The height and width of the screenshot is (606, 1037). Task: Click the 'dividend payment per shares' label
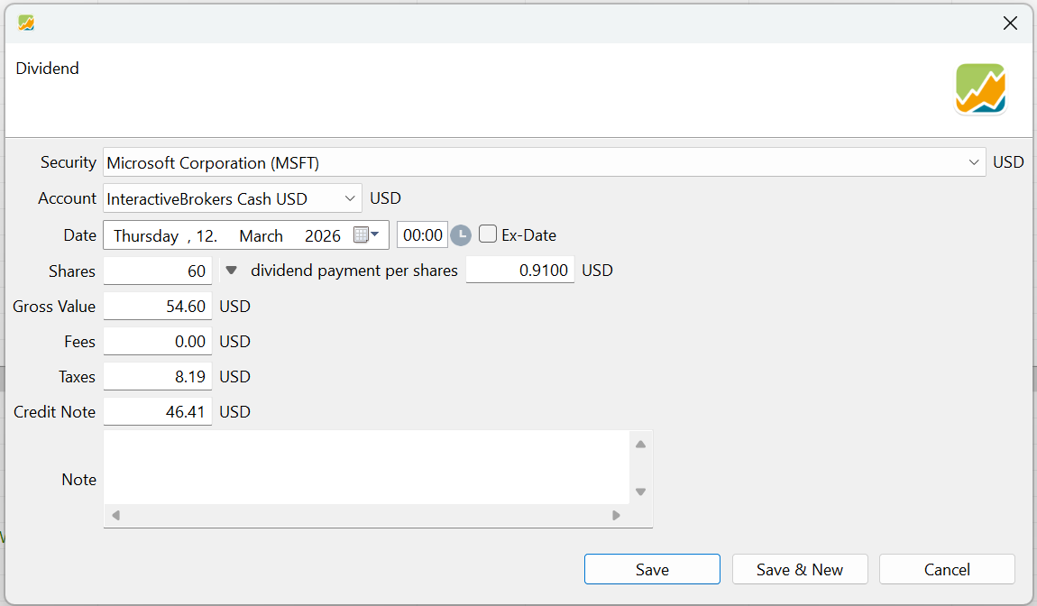click(x=354, y=271)
